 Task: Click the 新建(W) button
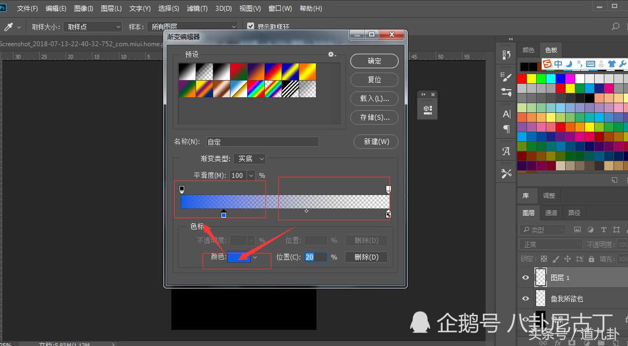(x=376, y=141)
